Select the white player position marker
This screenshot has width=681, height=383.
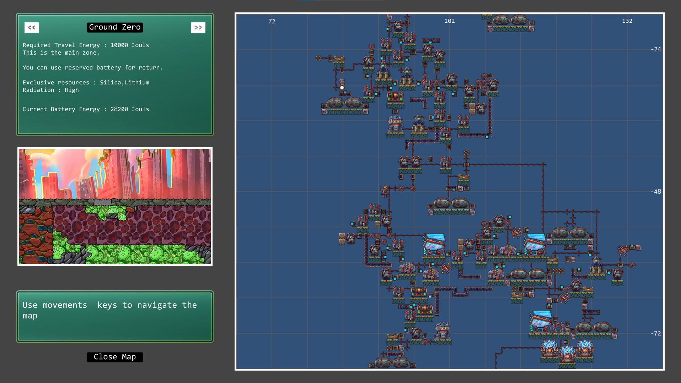342,88
